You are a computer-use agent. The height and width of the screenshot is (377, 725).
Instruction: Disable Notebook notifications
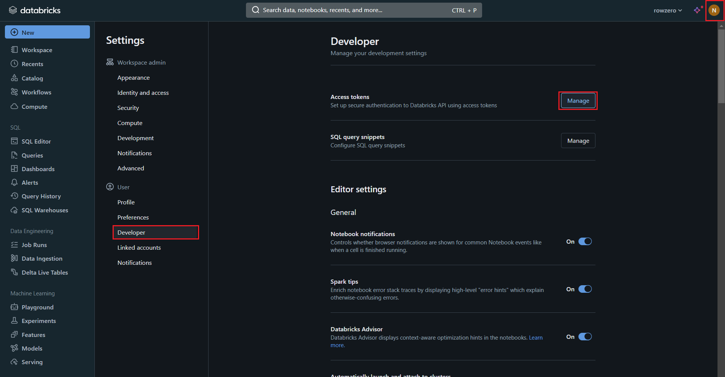click(x=585, y=241)
